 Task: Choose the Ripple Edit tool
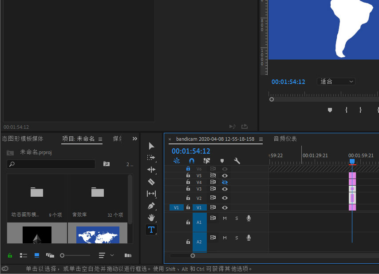(x=151, y=170)
